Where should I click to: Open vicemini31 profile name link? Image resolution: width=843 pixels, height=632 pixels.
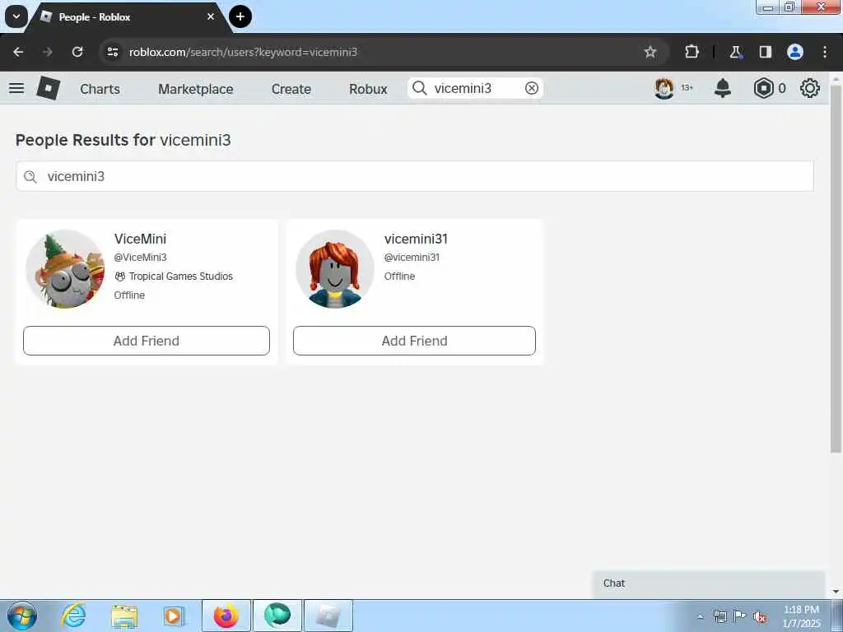(x=416, y=239)
